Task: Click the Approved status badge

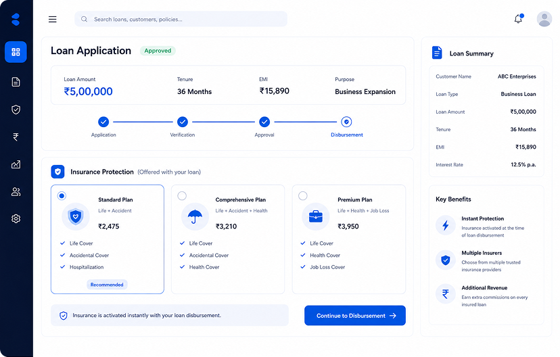Action: click(x=158, y=51)
